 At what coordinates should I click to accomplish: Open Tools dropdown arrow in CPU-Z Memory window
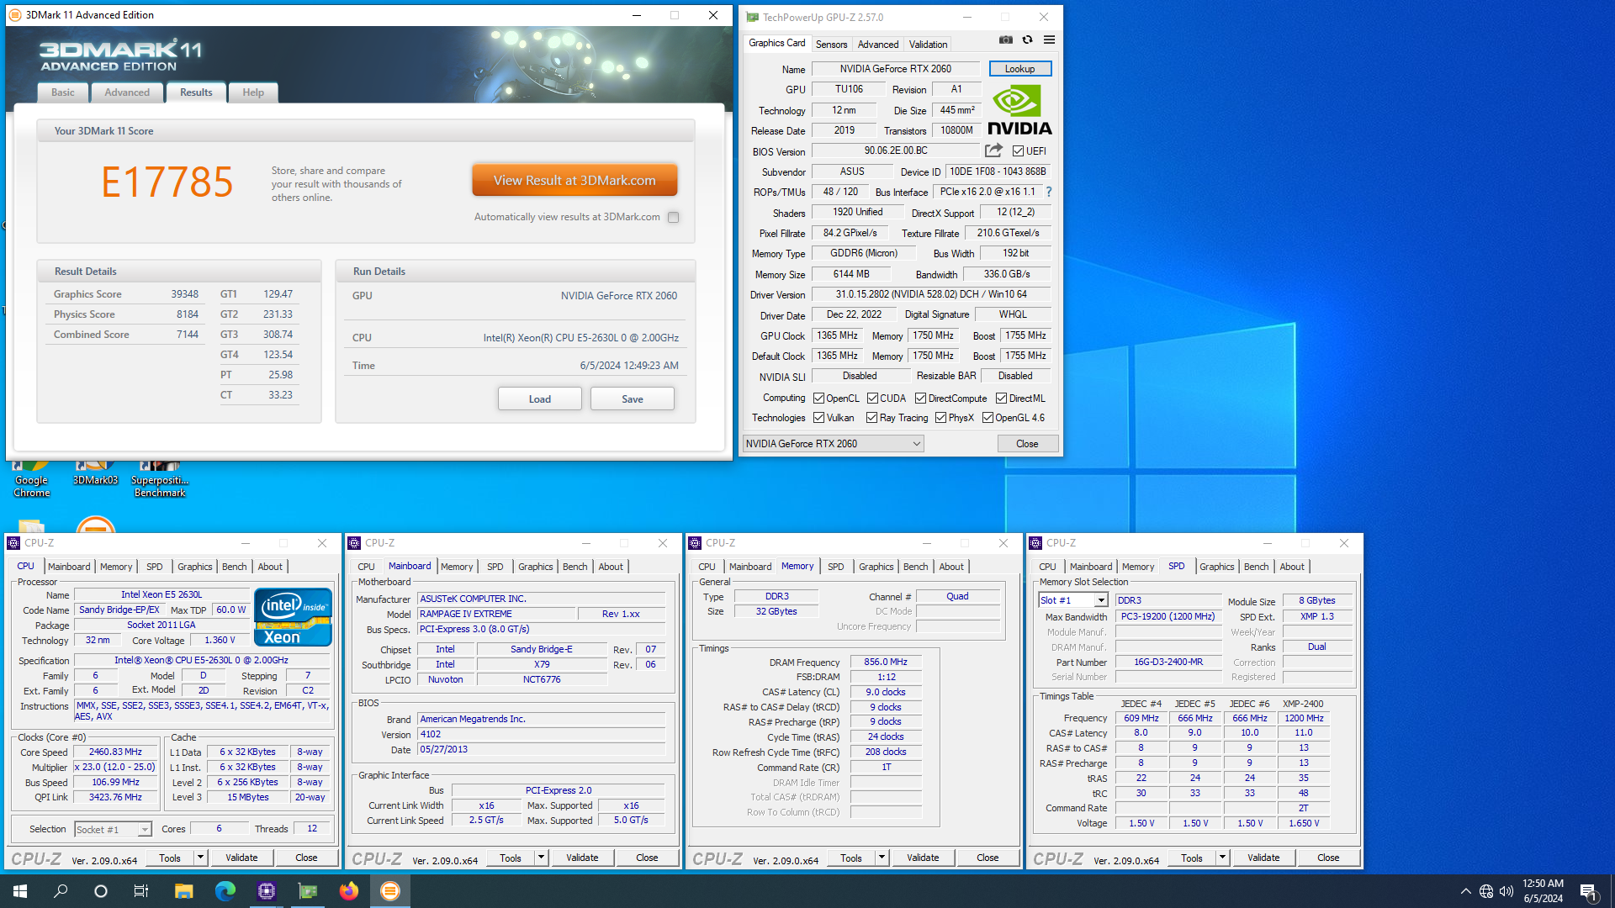point(882,858)
